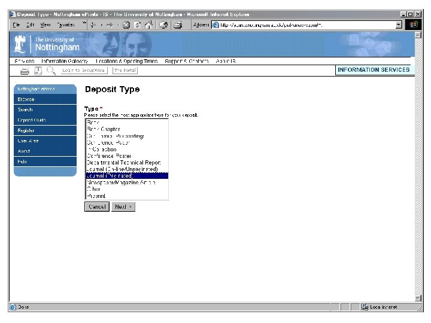
Task: Open Register in the sidebar
Action: 45,130
